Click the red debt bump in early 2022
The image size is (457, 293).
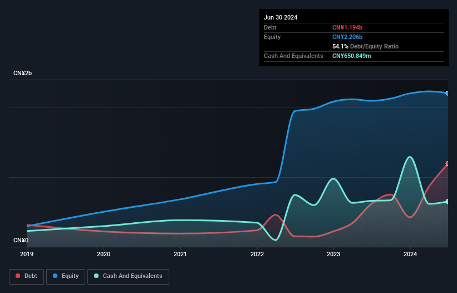coord(276,216)
